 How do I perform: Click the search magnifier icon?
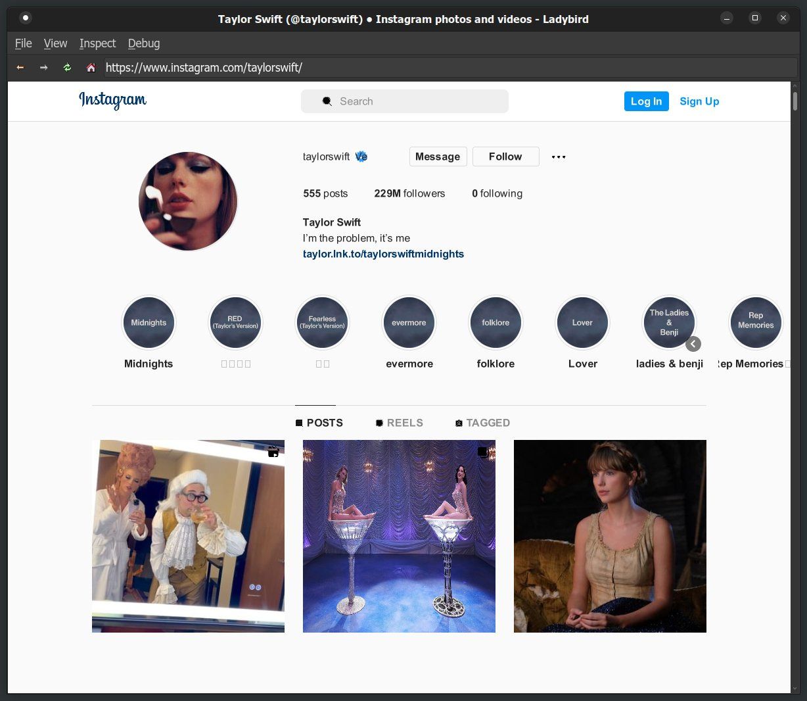tap(327, 101)
